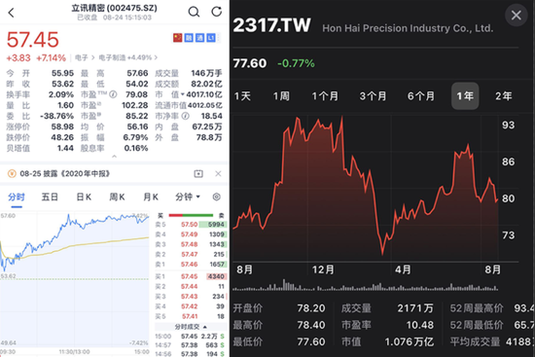This screenshot has height=357, width=535.
Task: Switch to the 日K chart tab
Action: click(84, 196)
